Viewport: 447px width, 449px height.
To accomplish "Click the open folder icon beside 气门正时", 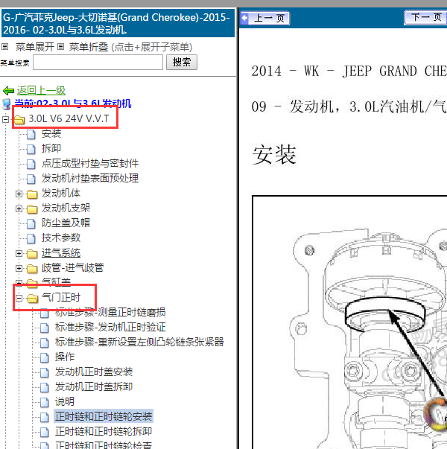I will pyautogui.click(x=32, y=299).
